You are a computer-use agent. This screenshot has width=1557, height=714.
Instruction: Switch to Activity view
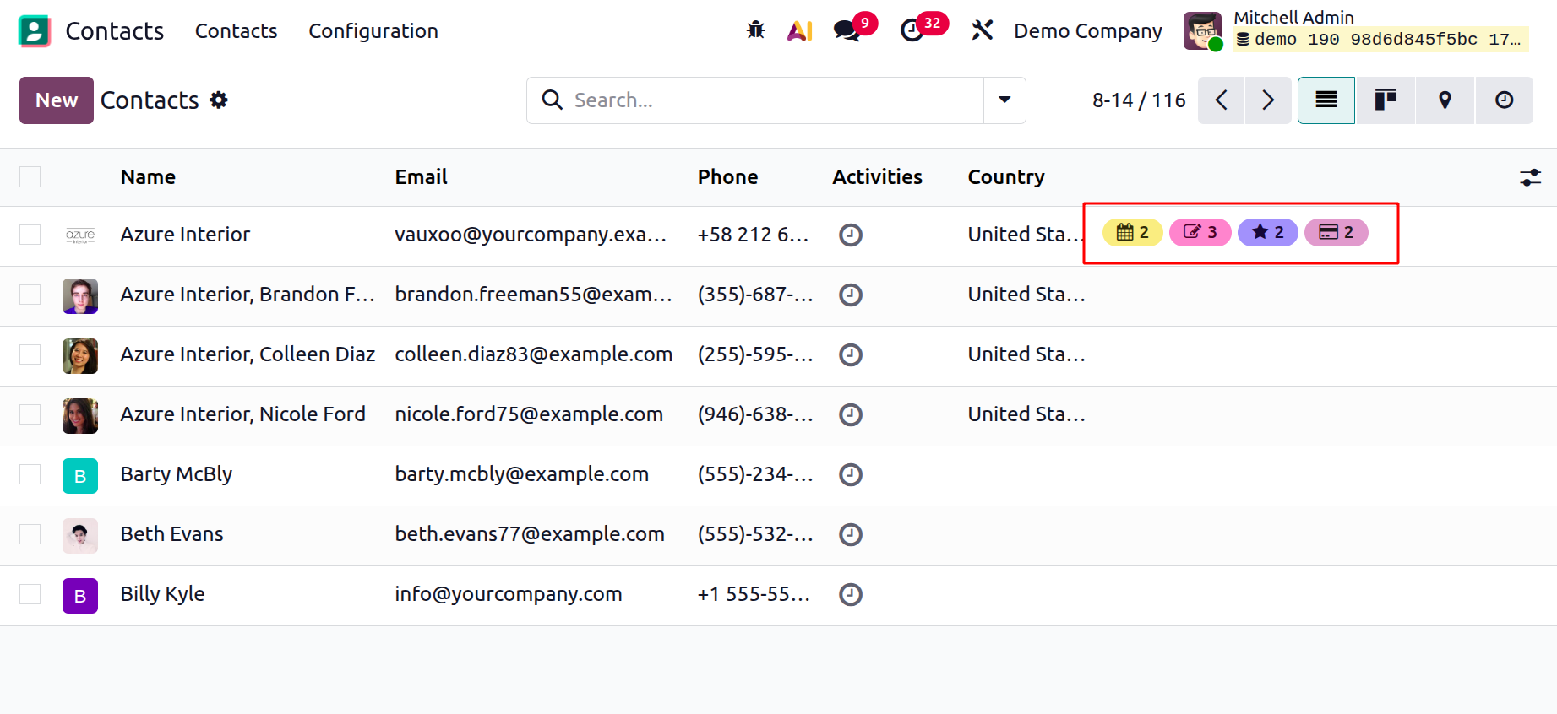tap(1504, 100)
